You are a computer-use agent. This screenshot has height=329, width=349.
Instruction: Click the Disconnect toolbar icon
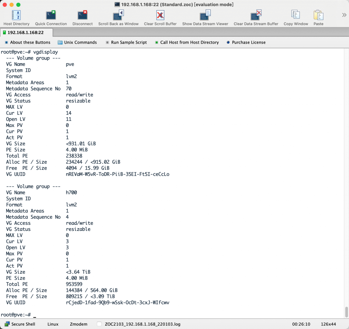tap(82, 15)
